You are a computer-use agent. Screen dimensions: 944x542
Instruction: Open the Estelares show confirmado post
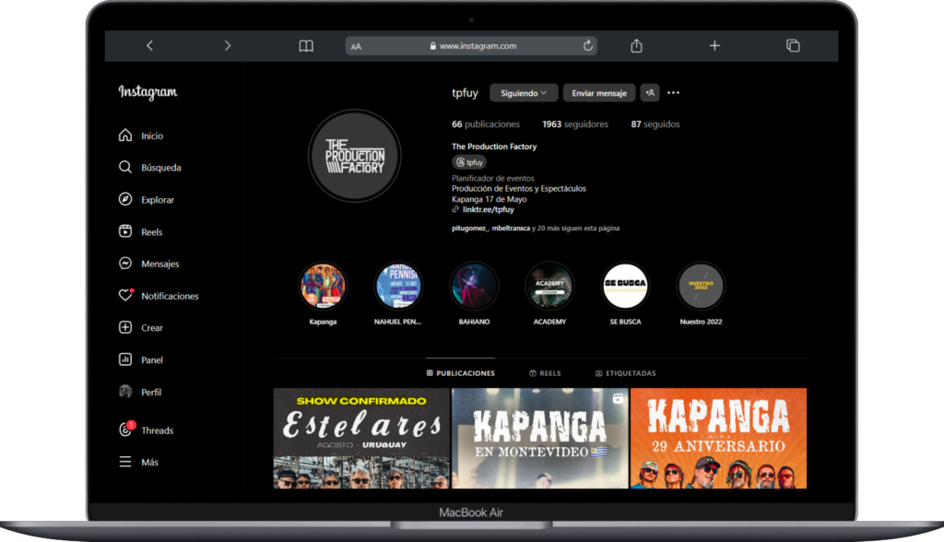[361, 439]
